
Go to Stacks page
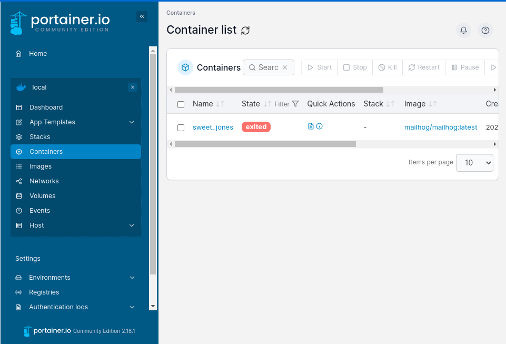[75, 137]
